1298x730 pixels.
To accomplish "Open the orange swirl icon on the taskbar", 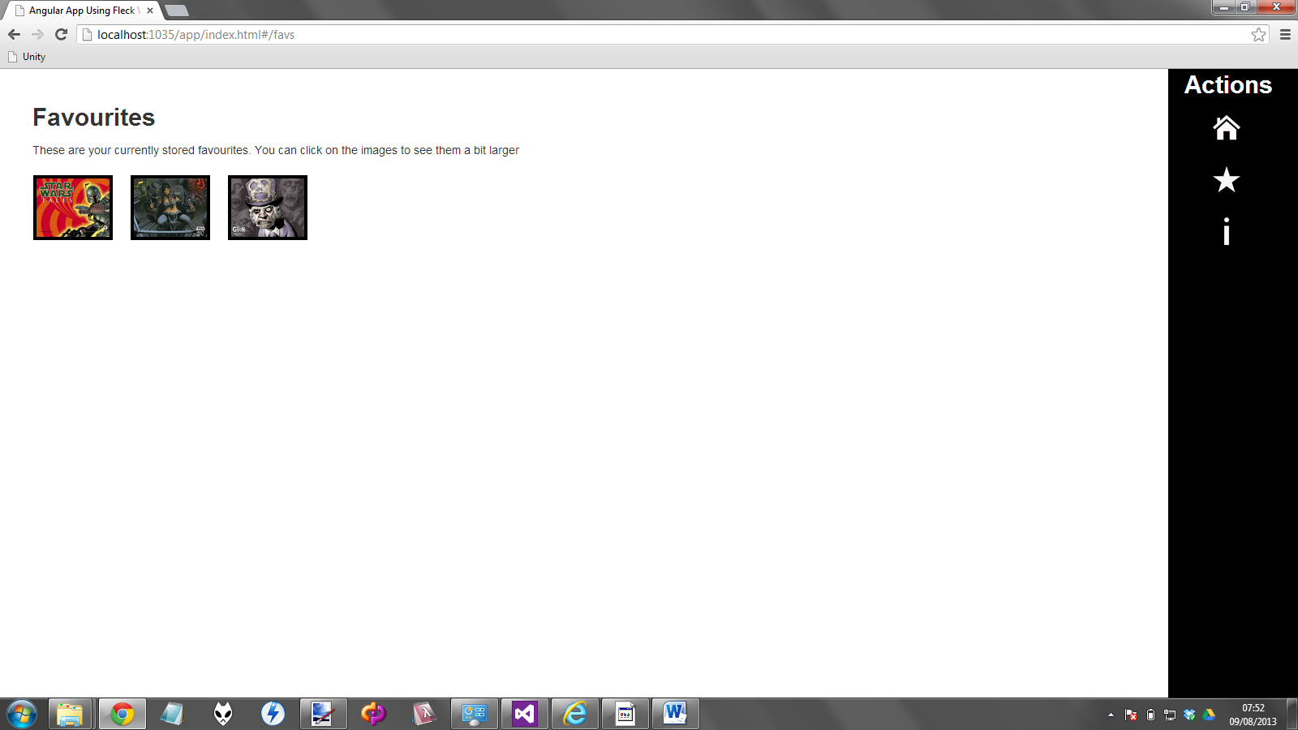I will coord(374,715).
